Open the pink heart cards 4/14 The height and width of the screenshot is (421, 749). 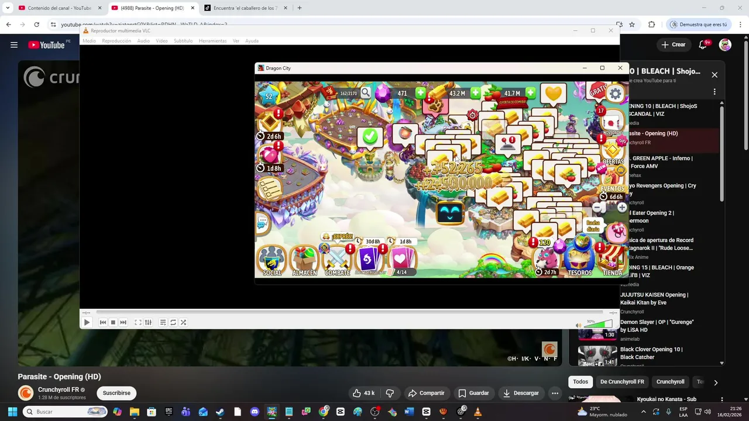[401, 260]
